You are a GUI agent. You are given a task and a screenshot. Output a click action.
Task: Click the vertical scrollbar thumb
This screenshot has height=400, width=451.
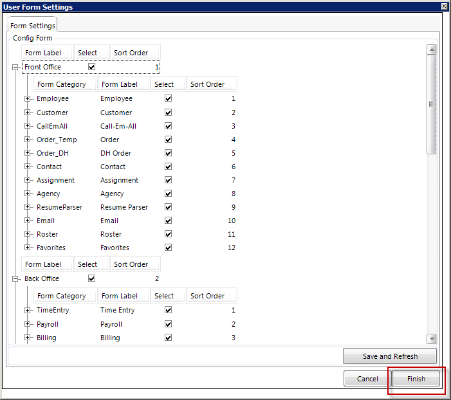tap(432, 104)
